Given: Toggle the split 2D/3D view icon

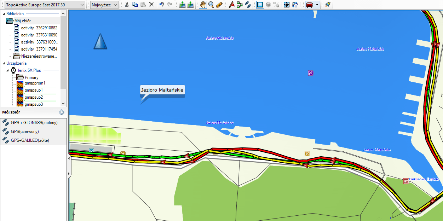Looking at the screenshot, I should pos(277,5).
